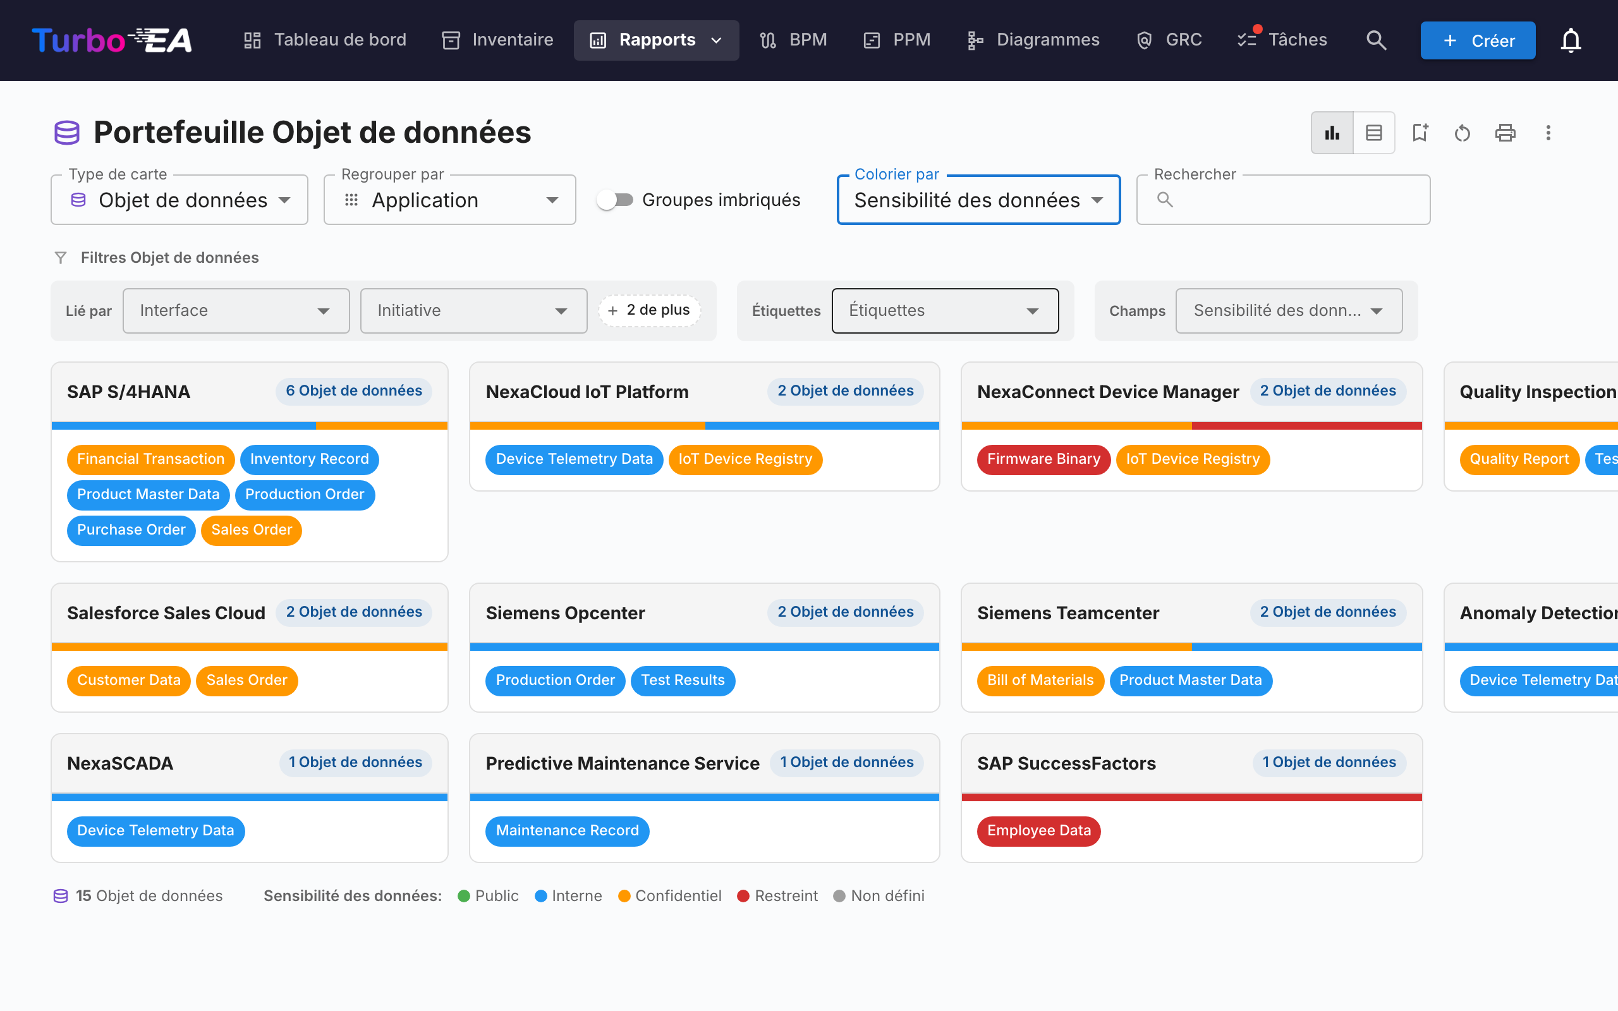1618x1011 pixels.
Task: Click the data object icon beside title
Action: [67, 133]
